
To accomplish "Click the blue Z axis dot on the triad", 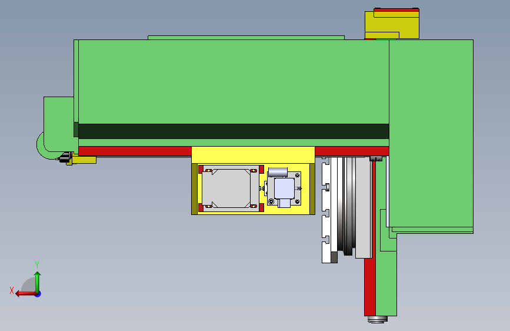I will tap(38, 294).
